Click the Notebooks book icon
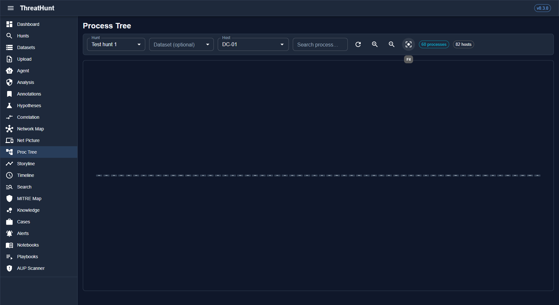The height and width of the screenshot is (305, 559). [x=9, y=245]
